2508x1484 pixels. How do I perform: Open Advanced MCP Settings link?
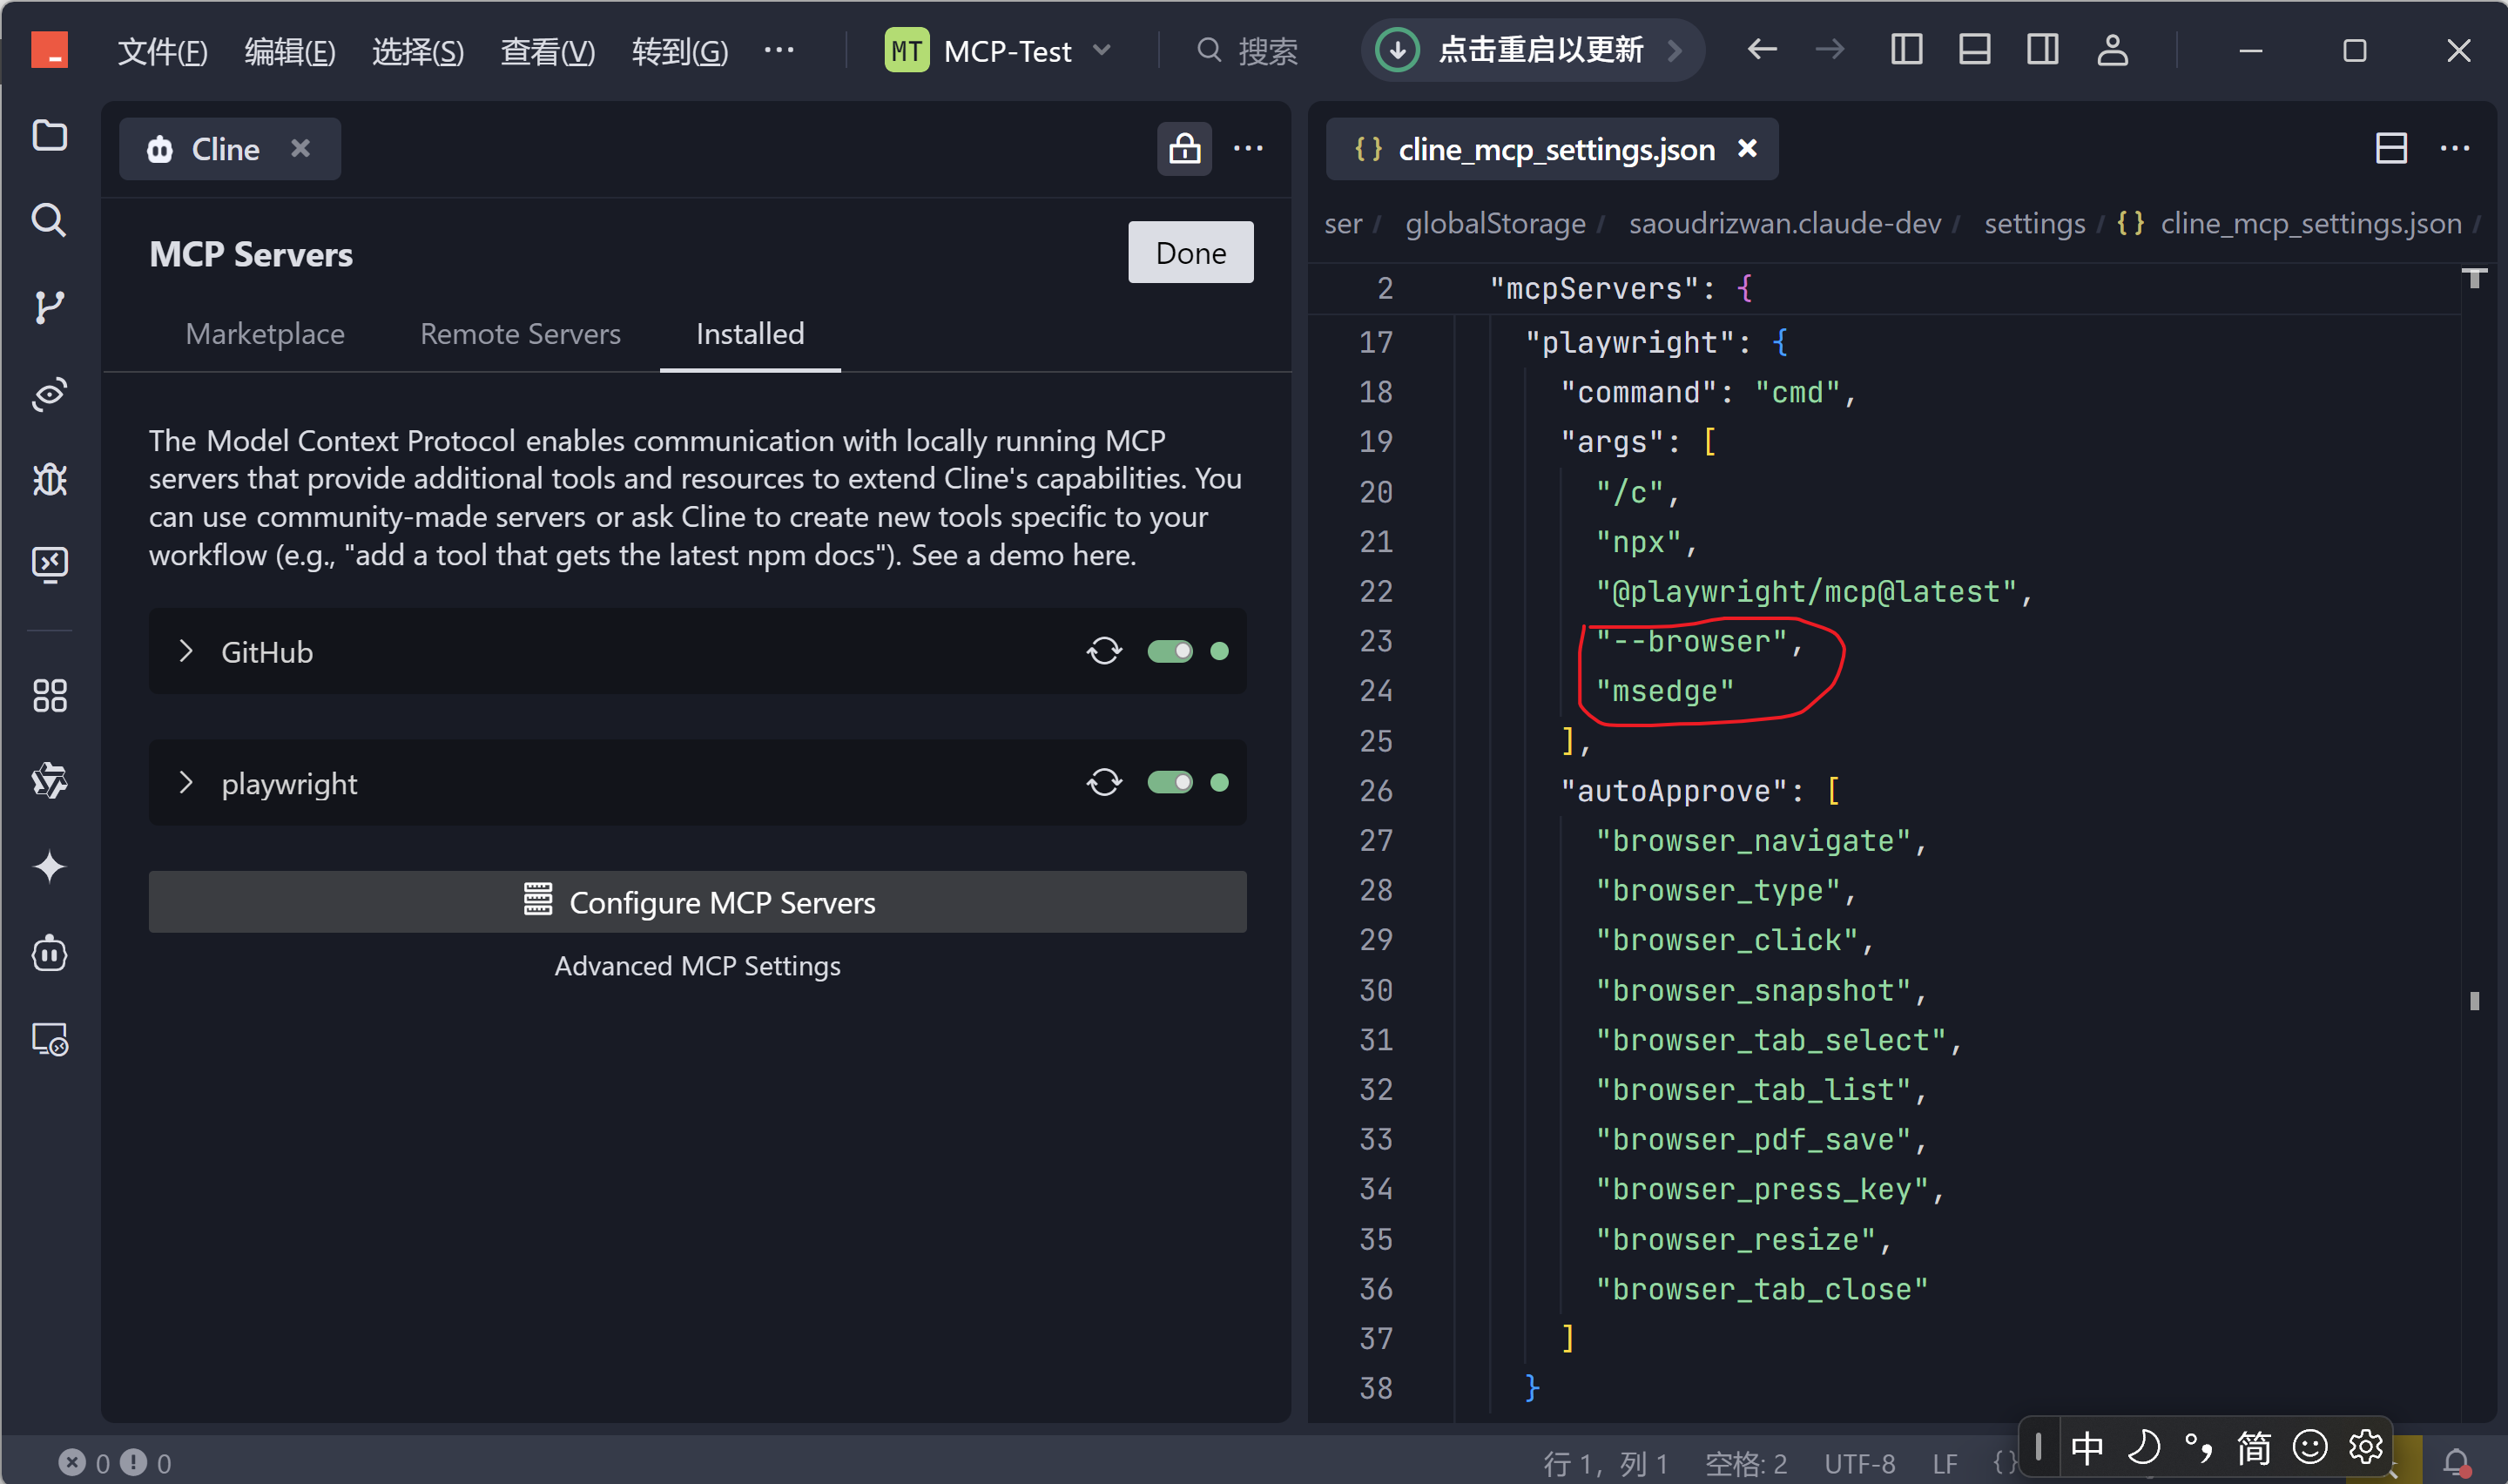click(x=697, y=966)
